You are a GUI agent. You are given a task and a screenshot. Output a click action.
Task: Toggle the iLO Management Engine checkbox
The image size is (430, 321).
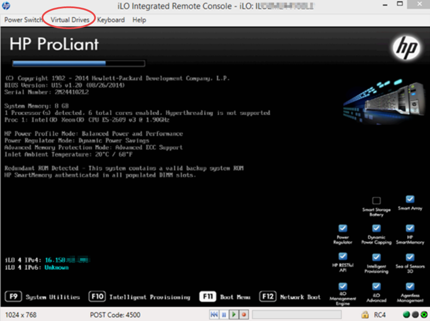[343, 286]
